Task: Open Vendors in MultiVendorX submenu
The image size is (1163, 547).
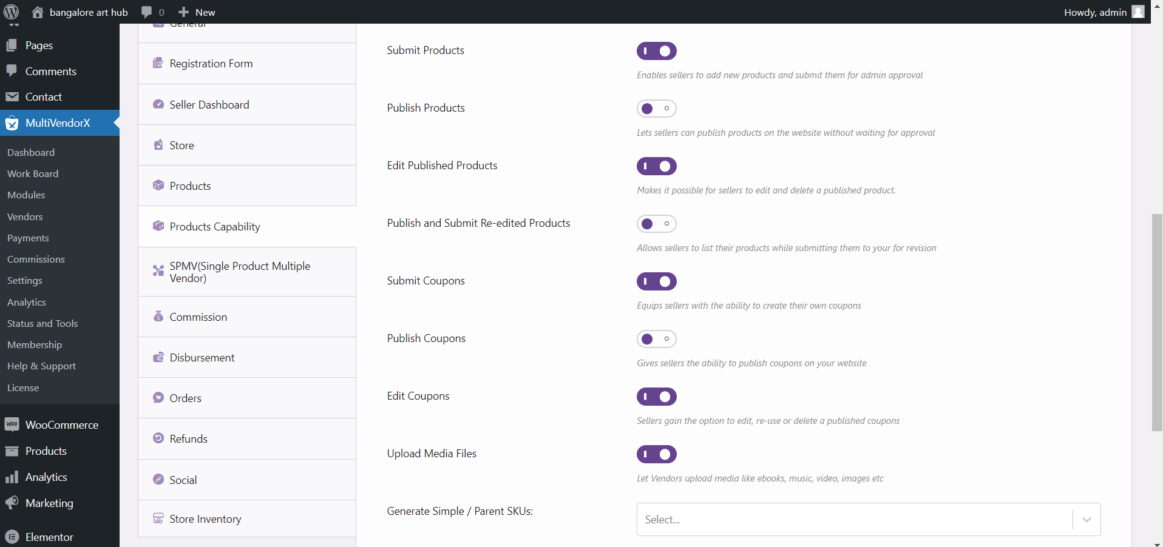Action: coord(25,216)
